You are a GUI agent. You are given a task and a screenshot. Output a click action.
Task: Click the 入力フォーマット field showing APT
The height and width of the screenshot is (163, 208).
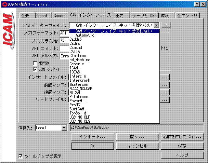click(64, 33)
